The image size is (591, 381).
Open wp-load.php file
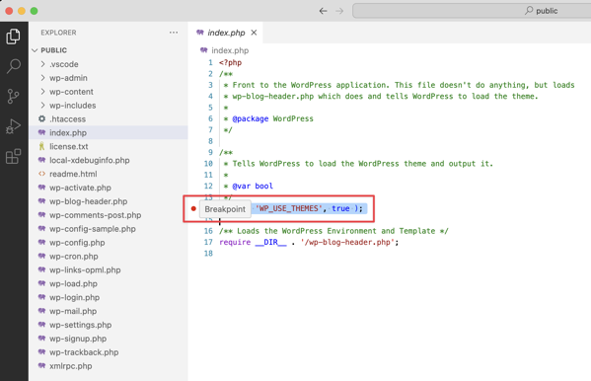(x=109, y=283)
